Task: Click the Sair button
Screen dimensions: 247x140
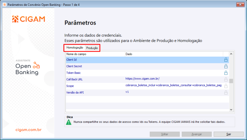Action: coord(228,134)
